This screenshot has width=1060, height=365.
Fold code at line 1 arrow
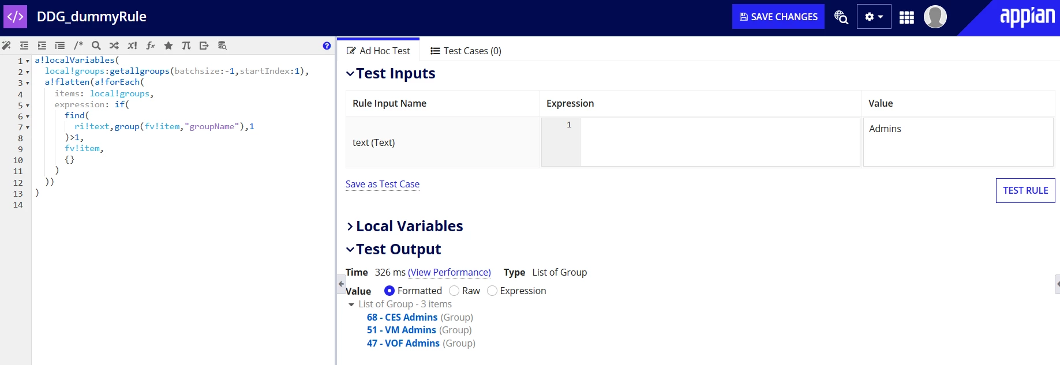point(27,61)
